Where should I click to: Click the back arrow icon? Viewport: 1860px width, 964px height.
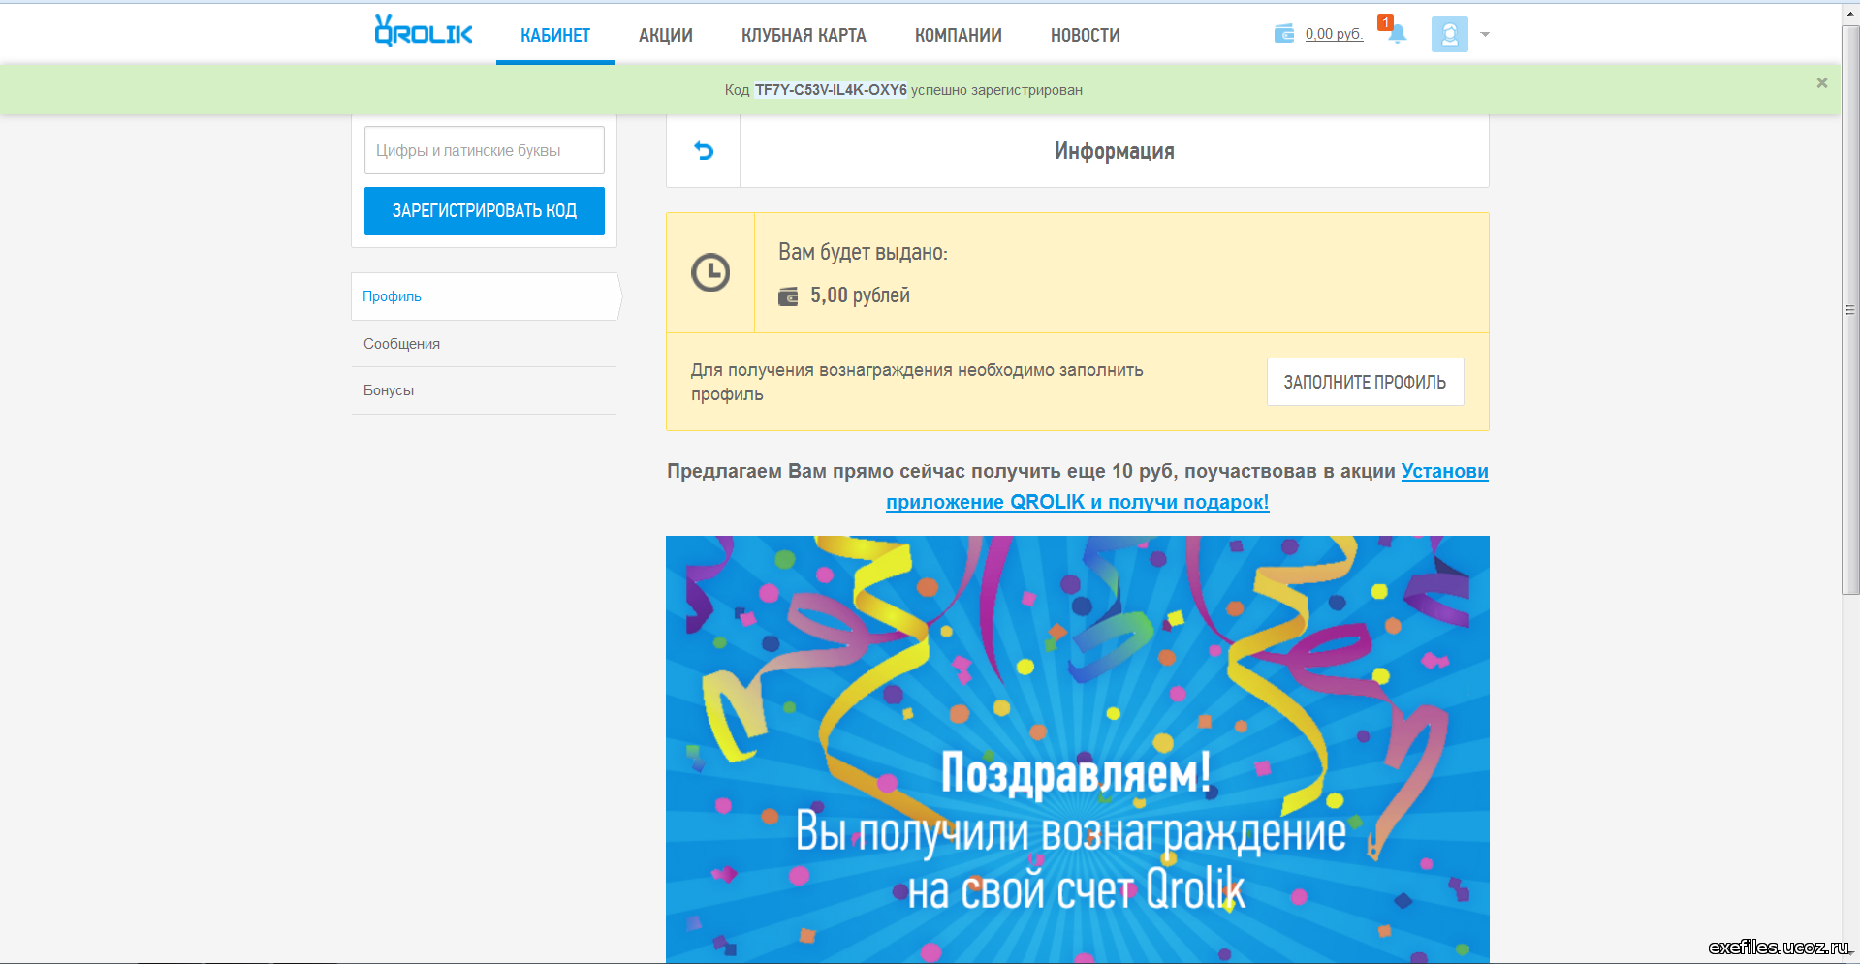pyautogui.click(x=704, y=151)
